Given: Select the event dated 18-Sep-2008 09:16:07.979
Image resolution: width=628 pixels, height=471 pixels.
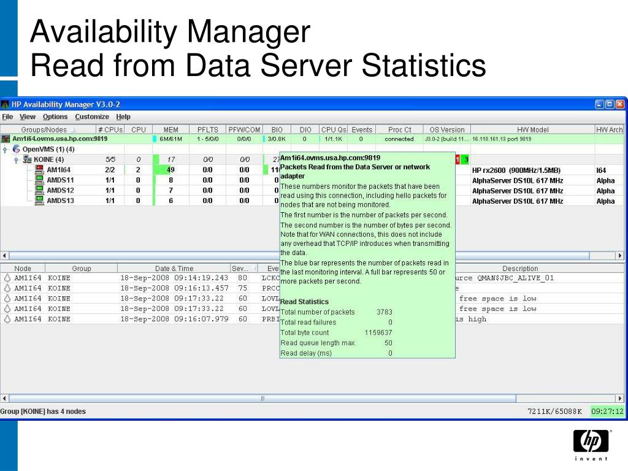Looking at the screenshot, I should [x=174, y=319].
